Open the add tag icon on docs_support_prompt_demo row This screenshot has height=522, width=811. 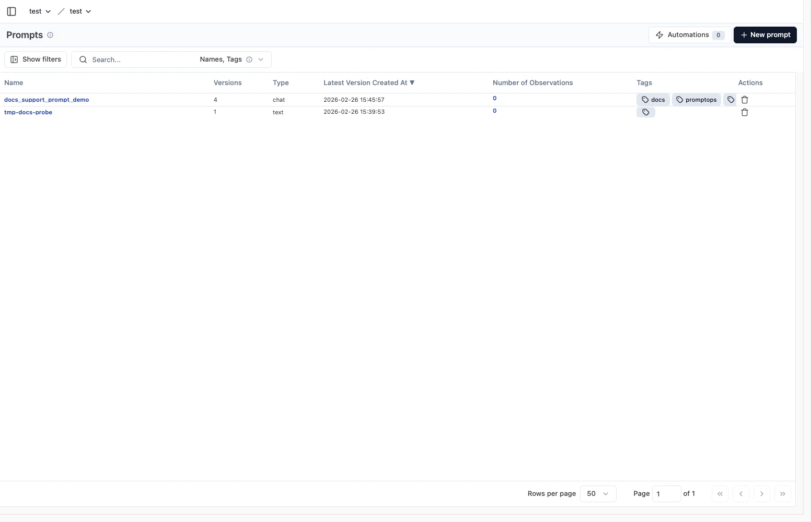pos(731,99)
